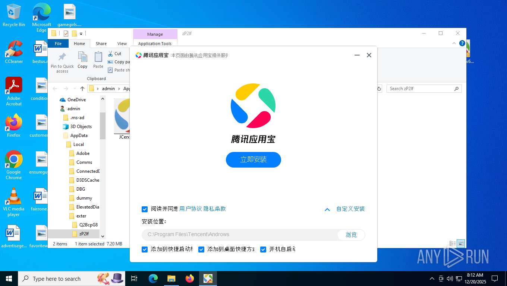Click the 立即安装 install button
The width and height of the screenshot is (507, 286).
point(253,159)
